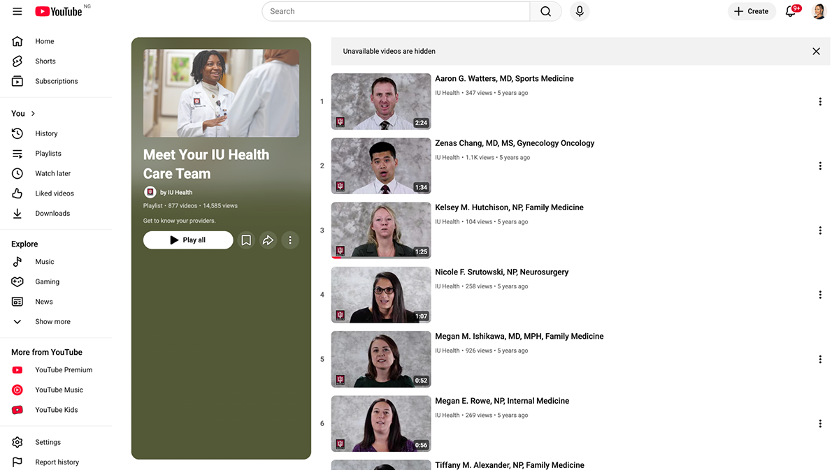The width and height of the screenshot is (839, 470).
Task: Expand Show more in the Explore section
Action: (x=52, y=321)
